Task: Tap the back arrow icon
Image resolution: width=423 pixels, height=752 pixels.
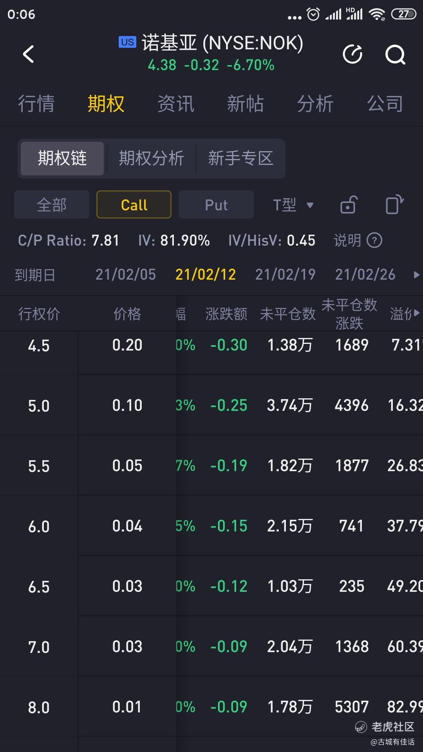Action: (x=28, y=54)
